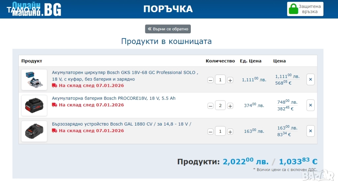Click the battery quantity input field
Screen dimensions: 338x185
point(220,105)
